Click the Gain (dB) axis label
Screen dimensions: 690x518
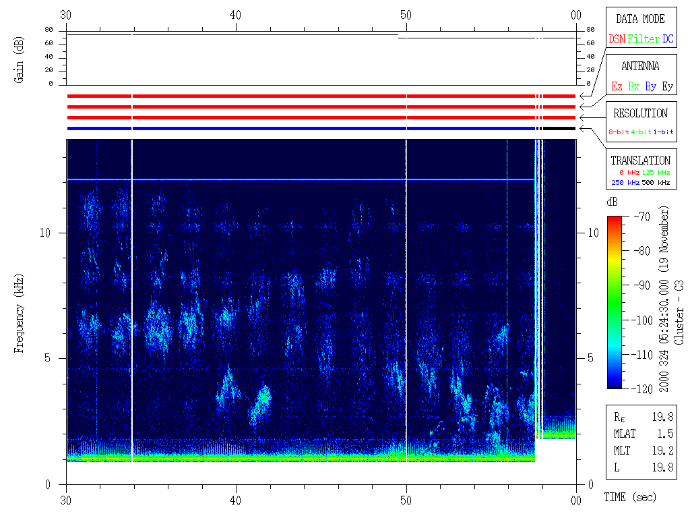click(19, 60)
